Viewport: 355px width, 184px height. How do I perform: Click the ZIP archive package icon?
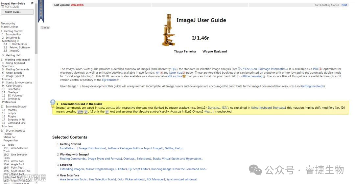point(184,76)
